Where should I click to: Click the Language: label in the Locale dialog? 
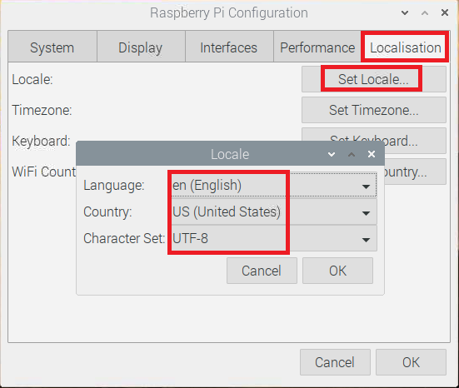click(114, 185)
